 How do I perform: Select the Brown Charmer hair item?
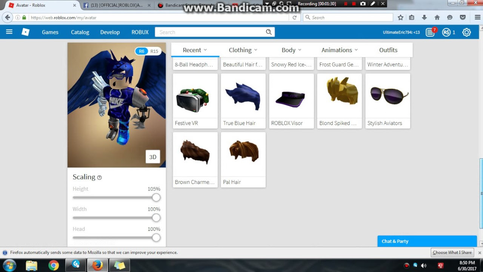(x=195, y=160)
